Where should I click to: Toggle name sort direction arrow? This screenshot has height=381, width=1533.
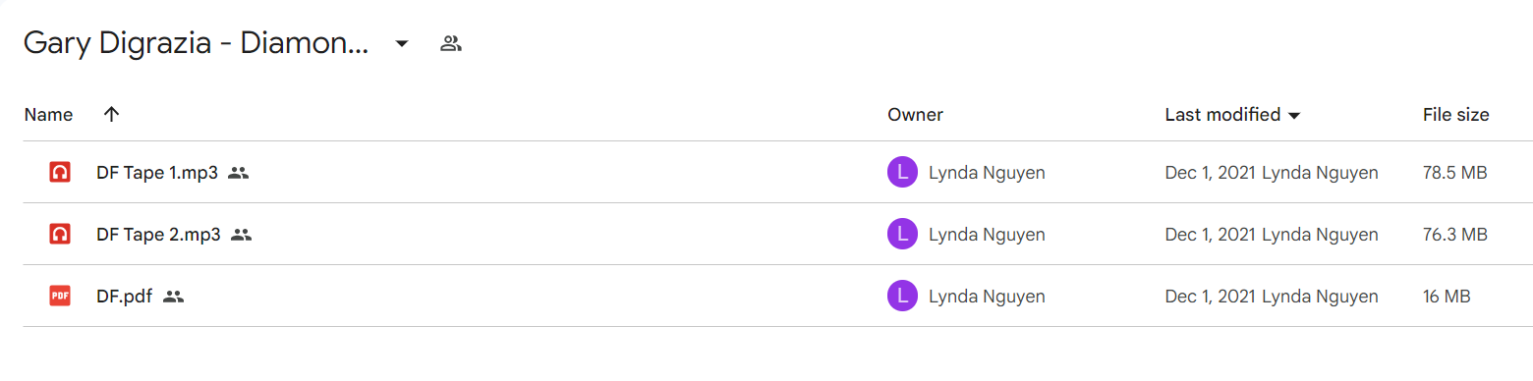click(x=111, y=114)
